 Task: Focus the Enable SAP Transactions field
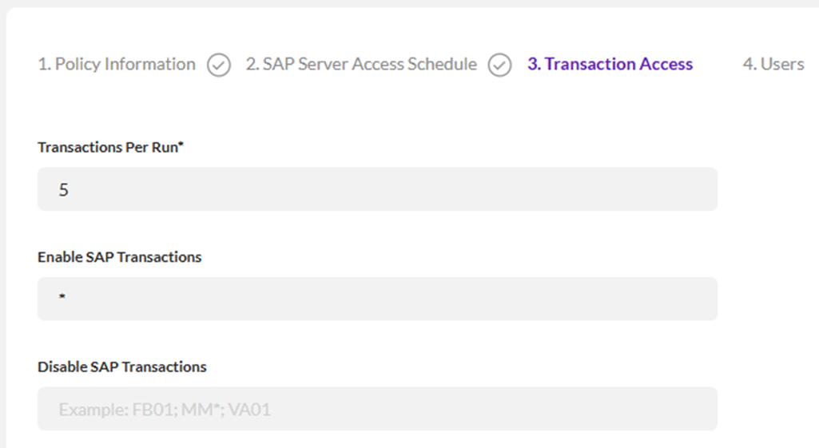pos(377,299)
